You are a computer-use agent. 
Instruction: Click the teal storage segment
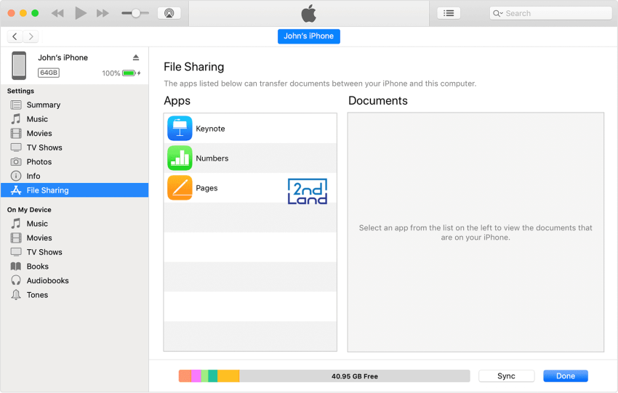[213, 376]
